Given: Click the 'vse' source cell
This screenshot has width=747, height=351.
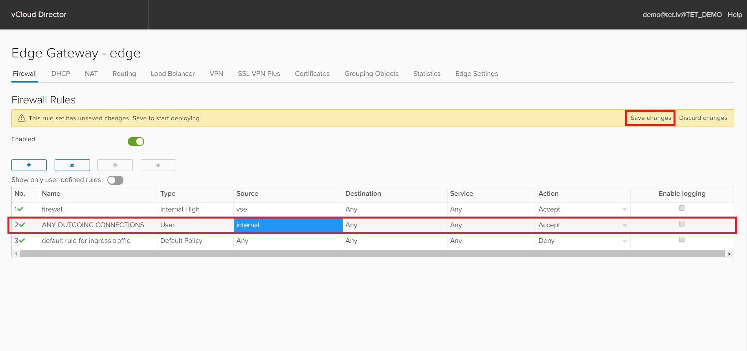Looking at the screenshot, I should click(x=288, y=209).
